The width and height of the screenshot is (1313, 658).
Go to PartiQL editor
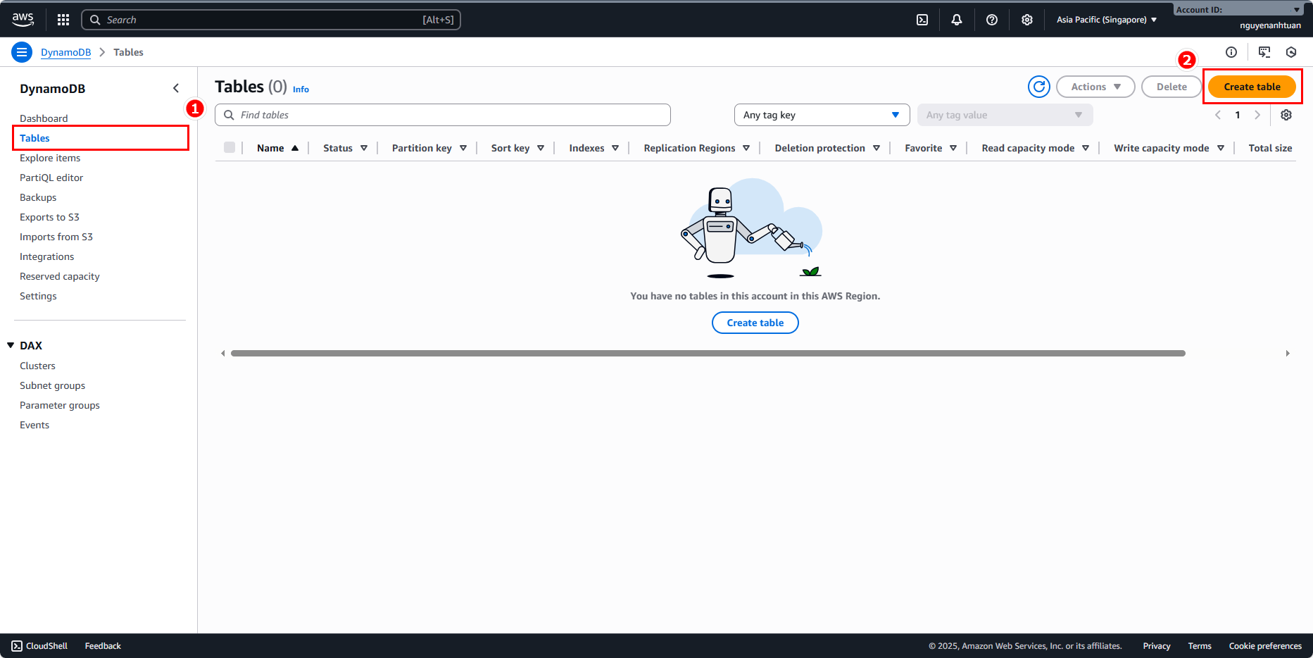pyautogui.click(x=51, y=178)
